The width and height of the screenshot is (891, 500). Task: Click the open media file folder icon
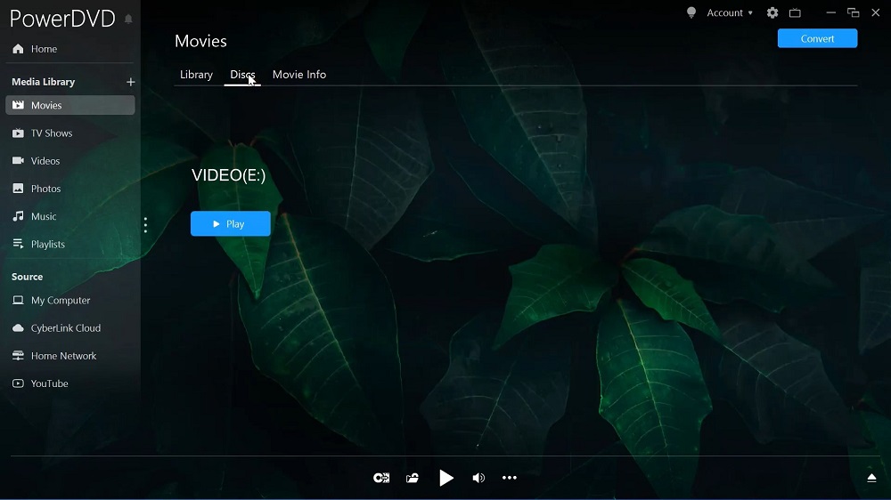[413, 478]
